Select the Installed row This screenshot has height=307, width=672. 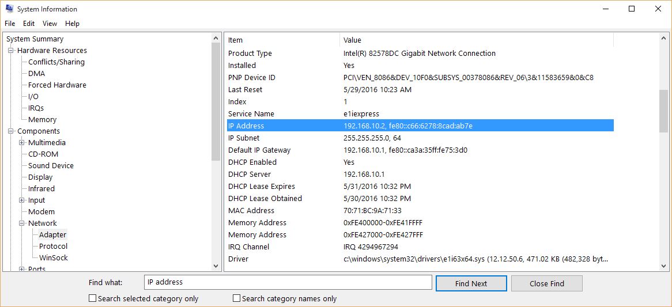coord(420,66)
